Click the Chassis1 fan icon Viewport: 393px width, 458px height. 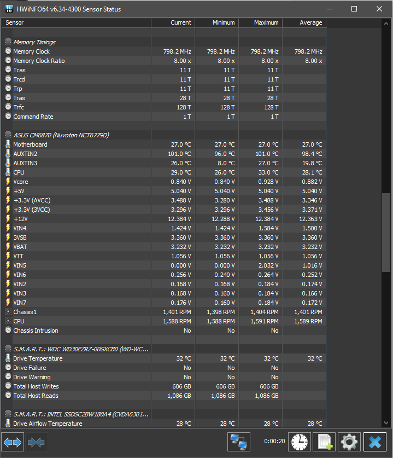8,312
